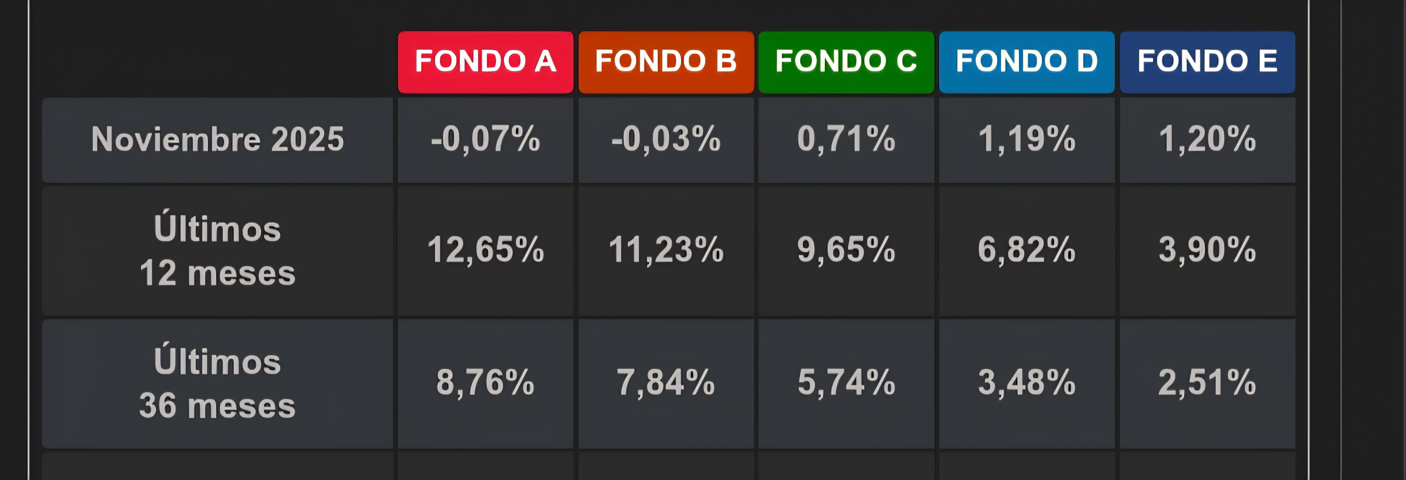
Task: Click the 3,90% cell under Fondo E
Action: pyautogui.click(x=1207, y=250)
